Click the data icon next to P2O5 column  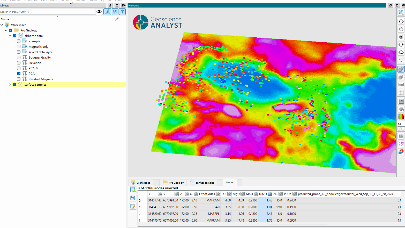[x=294, y=194]
